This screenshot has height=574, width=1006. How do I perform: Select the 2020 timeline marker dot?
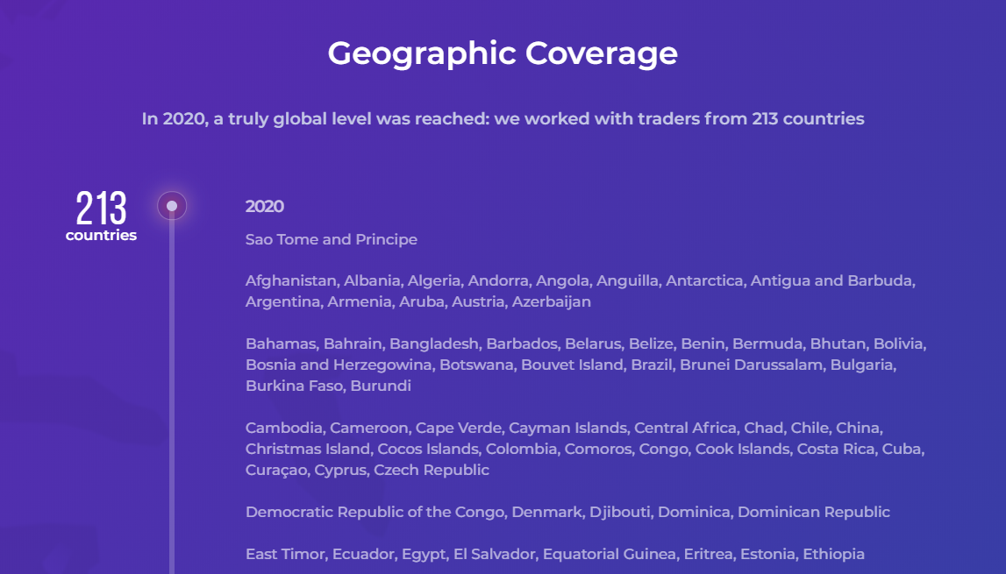172,206
